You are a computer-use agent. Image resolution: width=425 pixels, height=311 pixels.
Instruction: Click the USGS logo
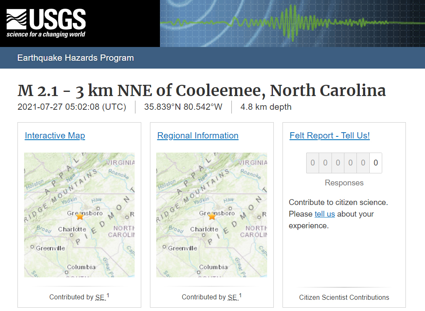(46, 23)
